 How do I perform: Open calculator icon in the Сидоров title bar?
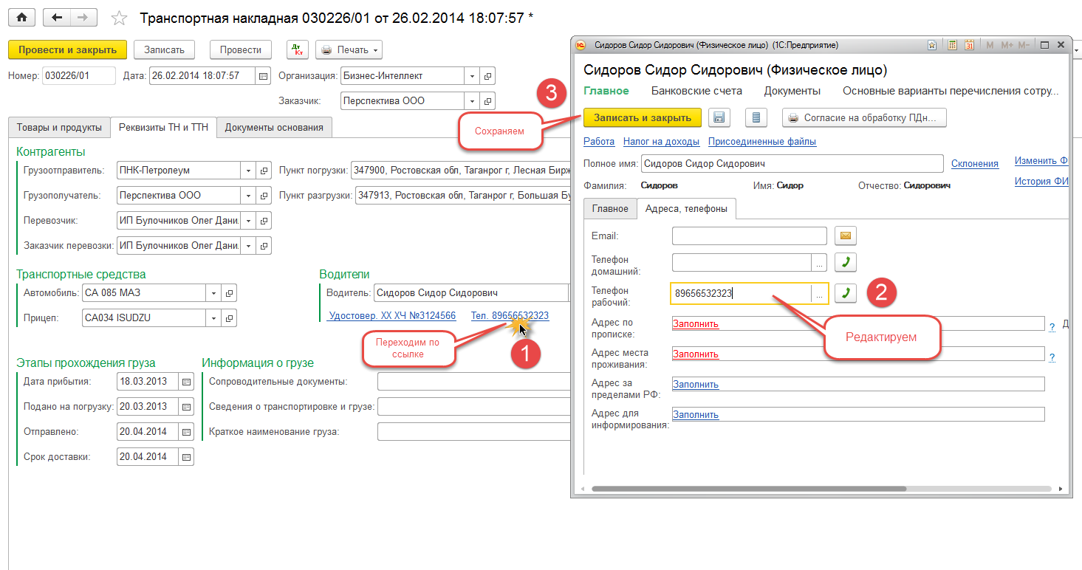point(953,45)
